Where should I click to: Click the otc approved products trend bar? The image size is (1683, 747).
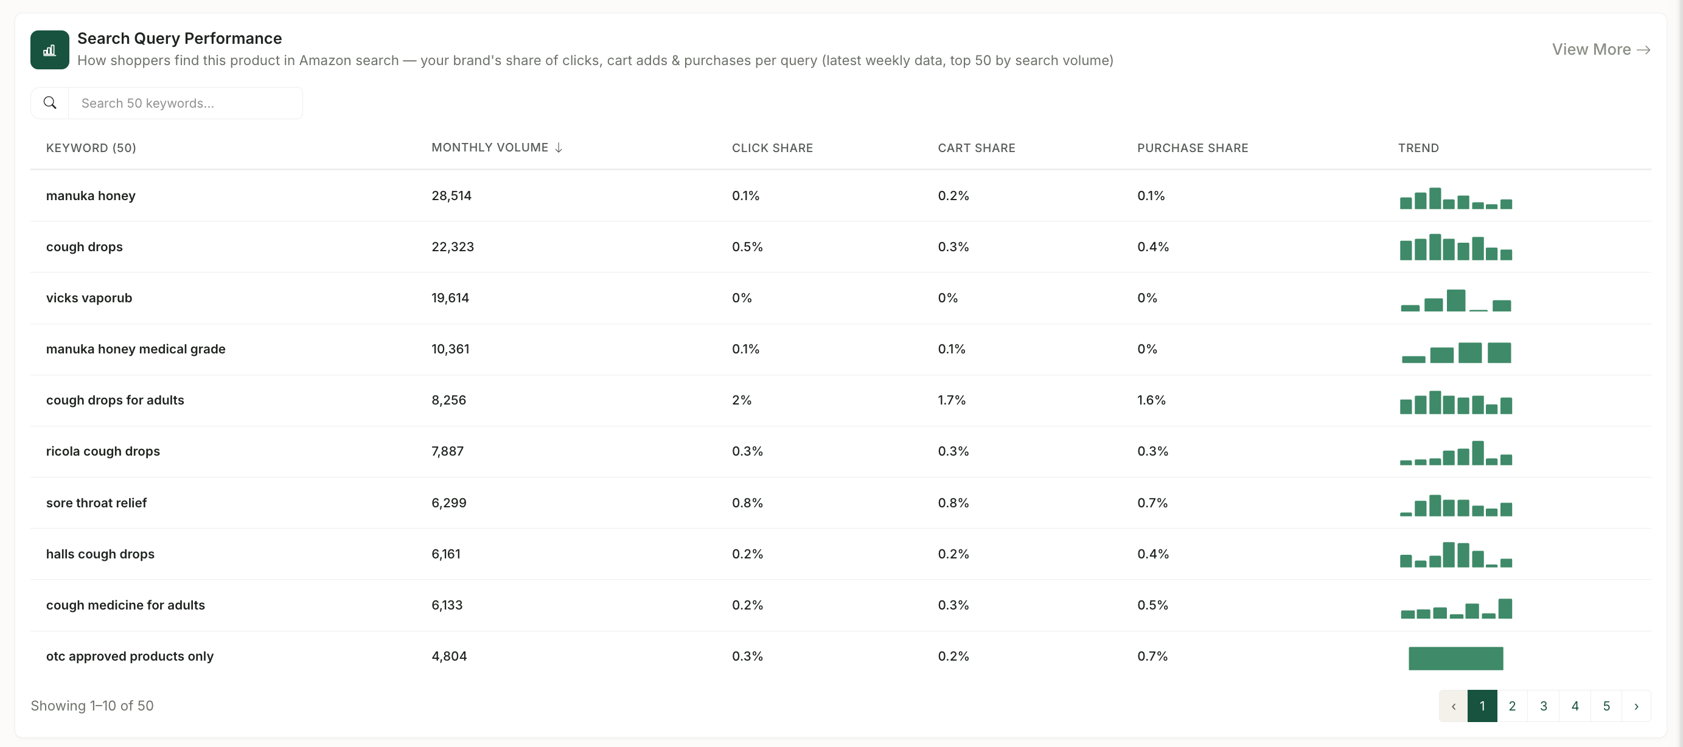point(1455,658)
